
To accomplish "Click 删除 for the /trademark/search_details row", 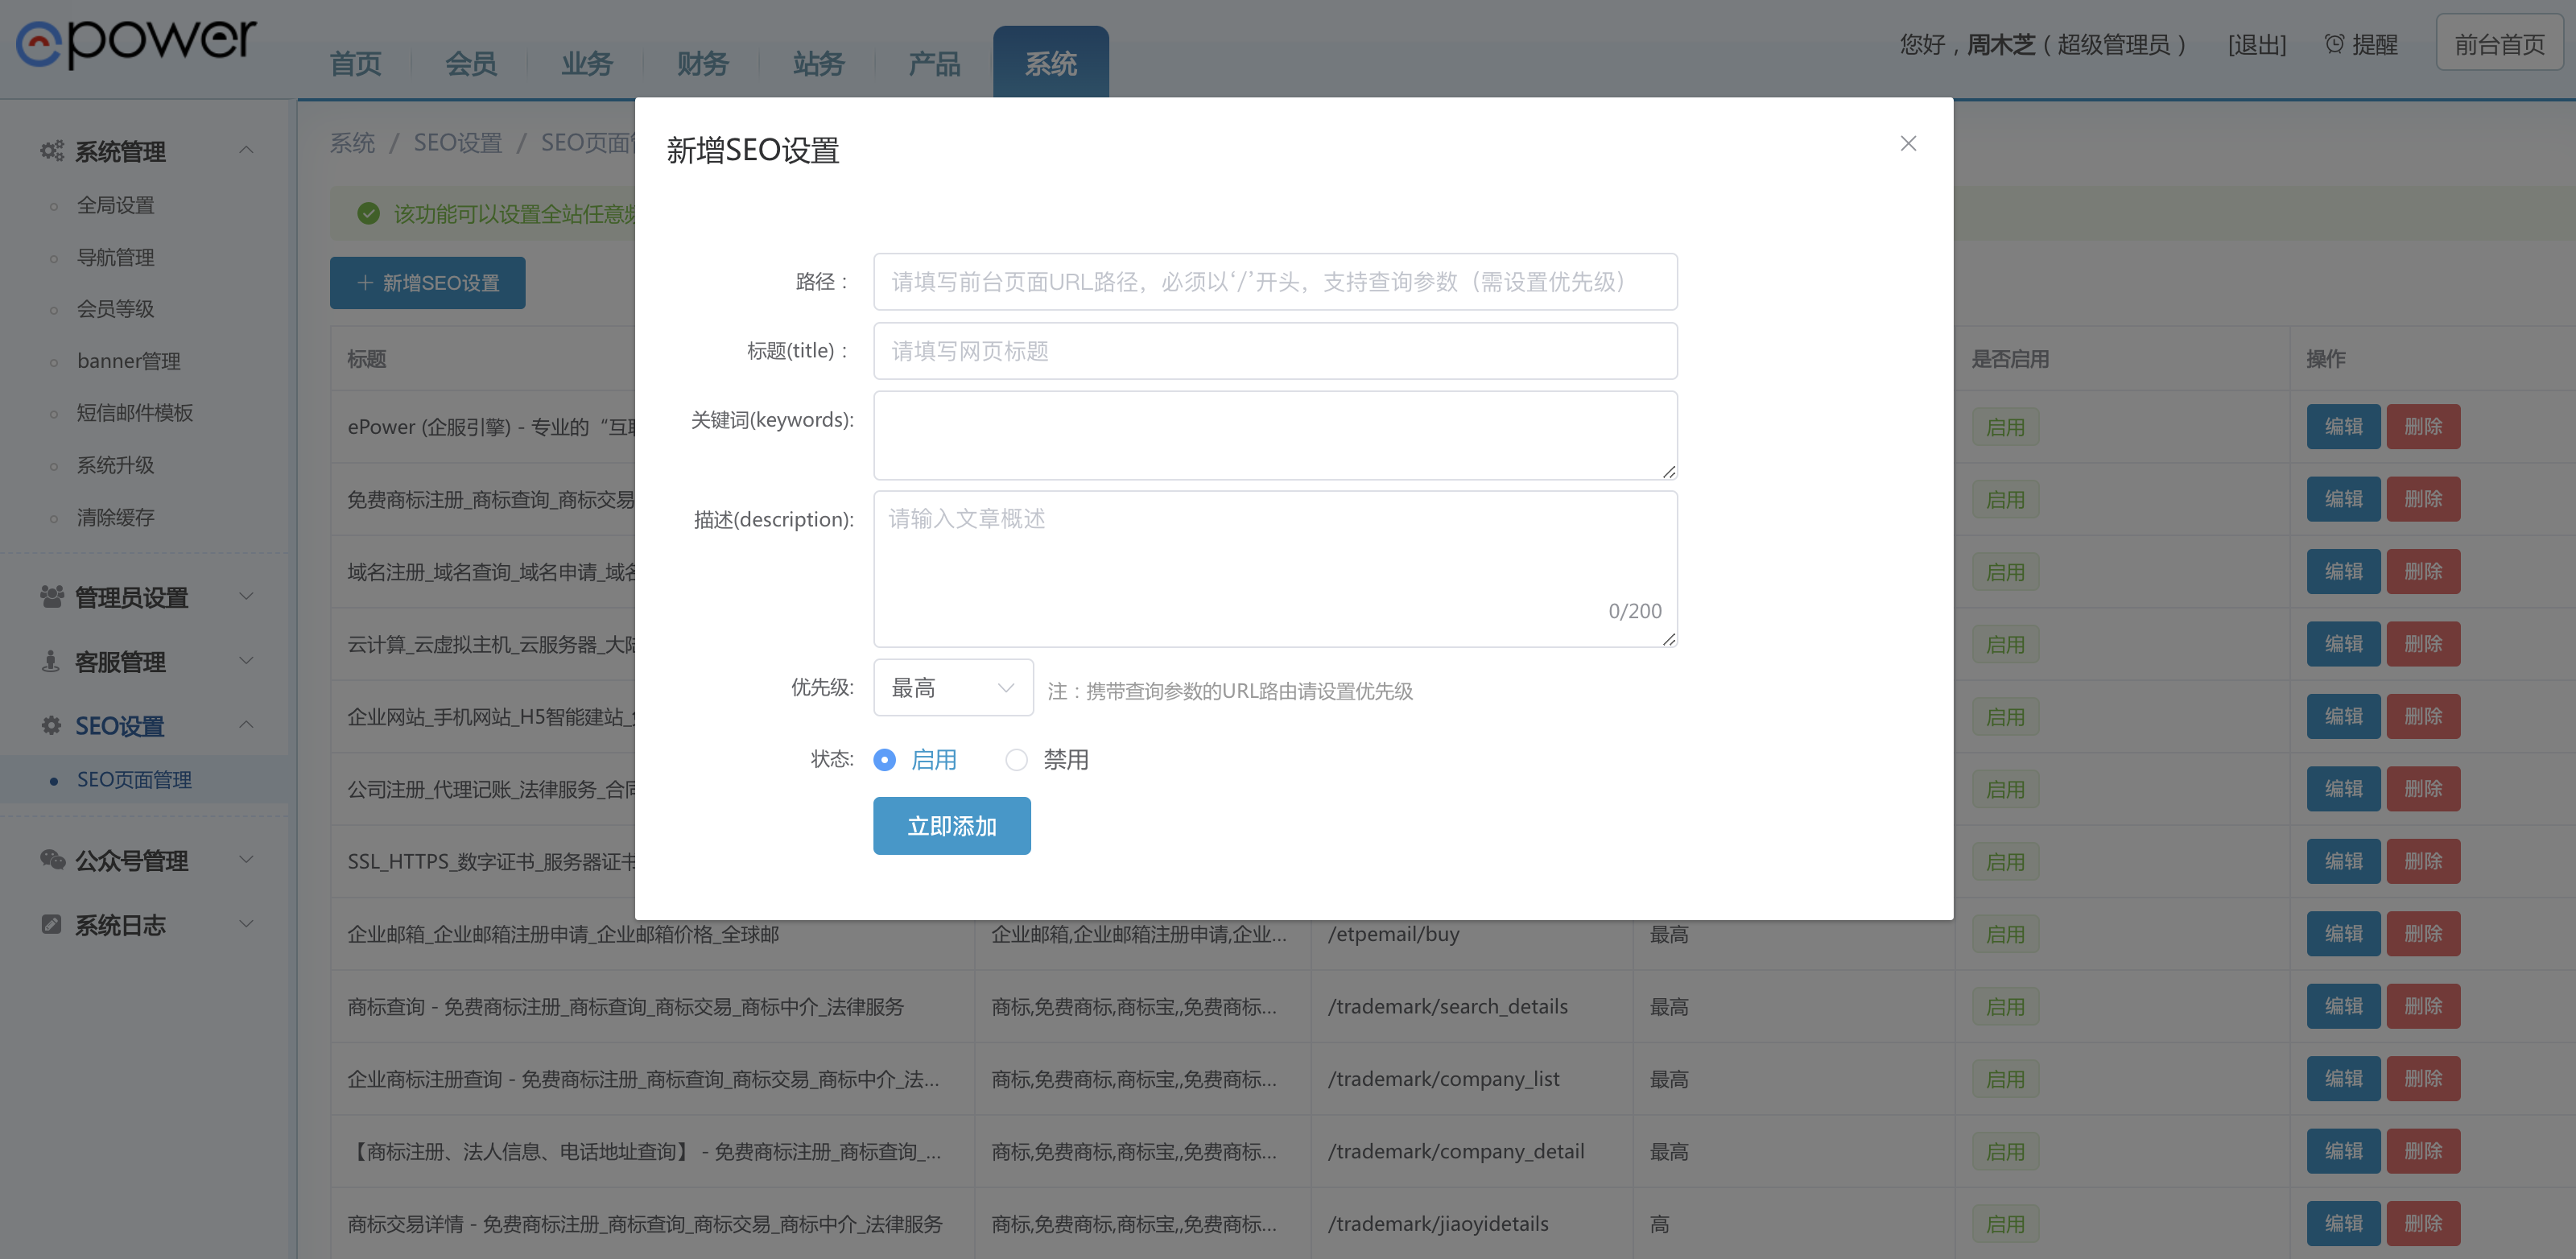I will pos(2423,1006).
